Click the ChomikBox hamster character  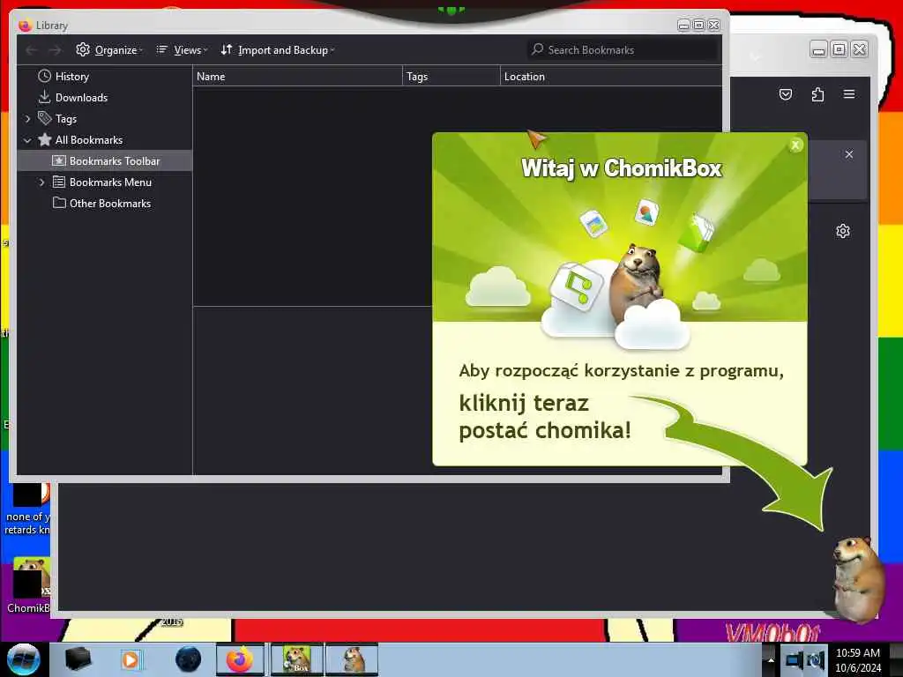pos(858,578)
